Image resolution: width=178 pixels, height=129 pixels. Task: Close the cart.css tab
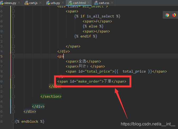pyautogui.click(x=112, y=3)
